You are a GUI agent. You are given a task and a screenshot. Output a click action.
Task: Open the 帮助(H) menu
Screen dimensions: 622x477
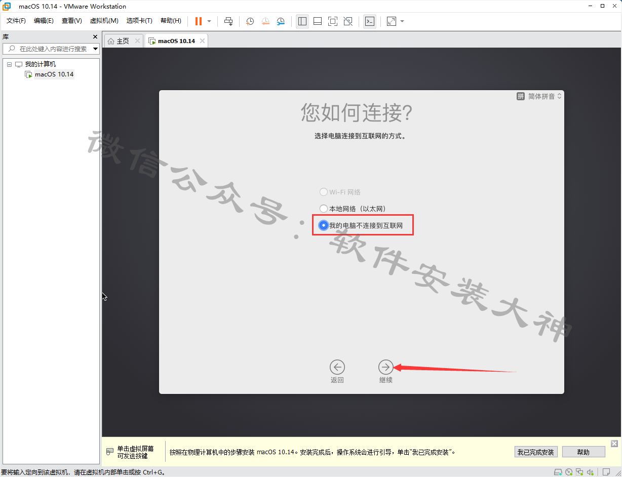(171, 21)
